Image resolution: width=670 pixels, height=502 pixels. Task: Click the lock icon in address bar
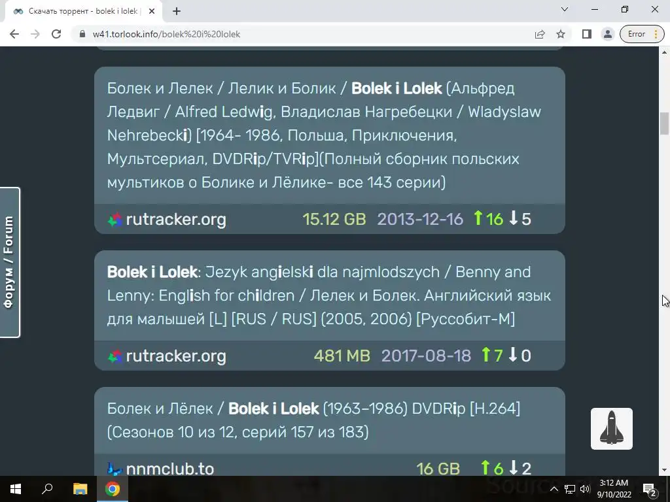click(82, 34)
